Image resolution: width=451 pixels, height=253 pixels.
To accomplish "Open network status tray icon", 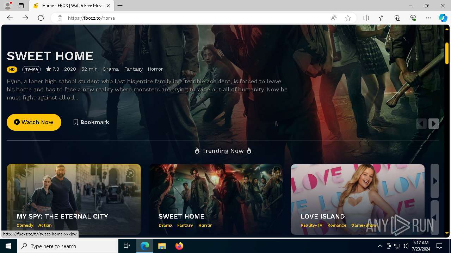I will (x=397, y=246).
